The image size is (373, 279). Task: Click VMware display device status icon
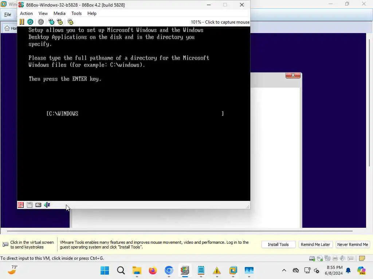(x=350, y=258)
